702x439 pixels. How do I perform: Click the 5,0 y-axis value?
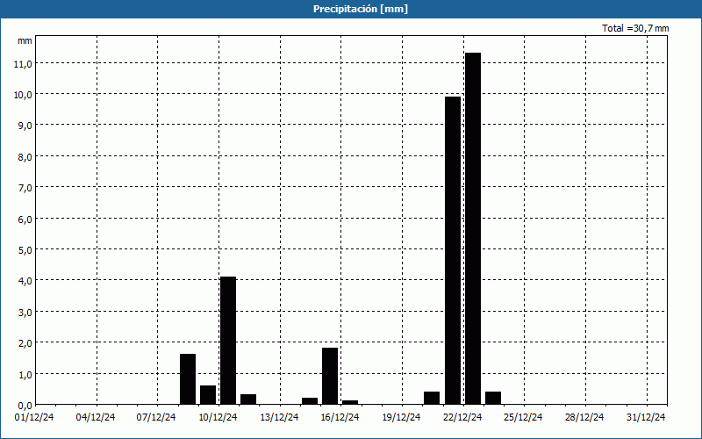click(25, 250)
